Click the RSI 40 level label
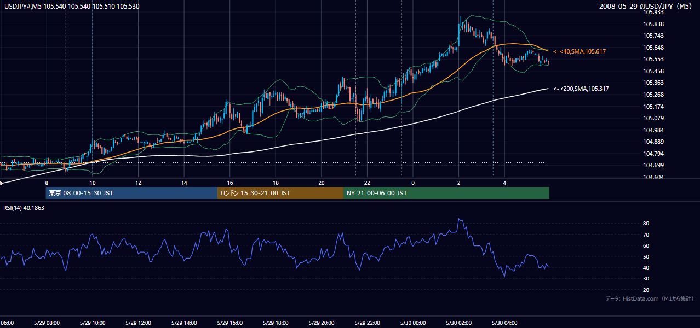This screenshot has width=700, height=328. coord(646,267)
